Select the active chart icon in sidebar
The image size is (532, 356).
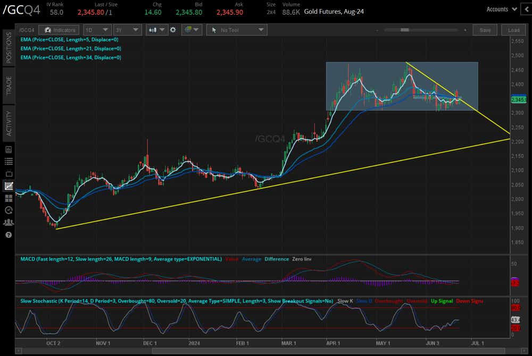(x=9, y=186)
